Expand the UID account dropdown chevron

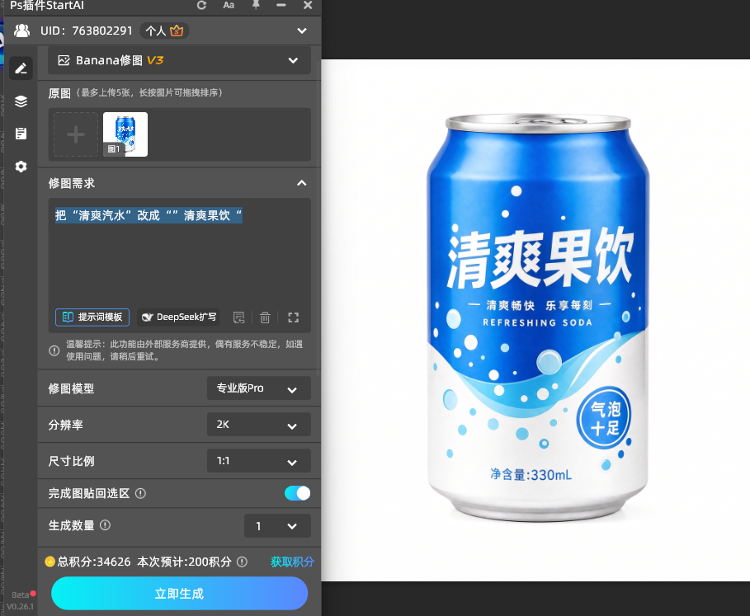tap(302, 31)
